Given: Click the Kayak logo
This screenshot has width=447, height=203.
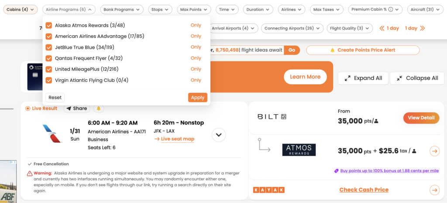Looking at the screenshot, I should coord(269,190).
